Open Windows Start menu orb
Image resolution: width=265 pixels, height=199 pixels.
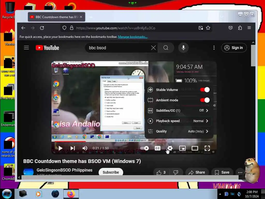tap(7, 194)
